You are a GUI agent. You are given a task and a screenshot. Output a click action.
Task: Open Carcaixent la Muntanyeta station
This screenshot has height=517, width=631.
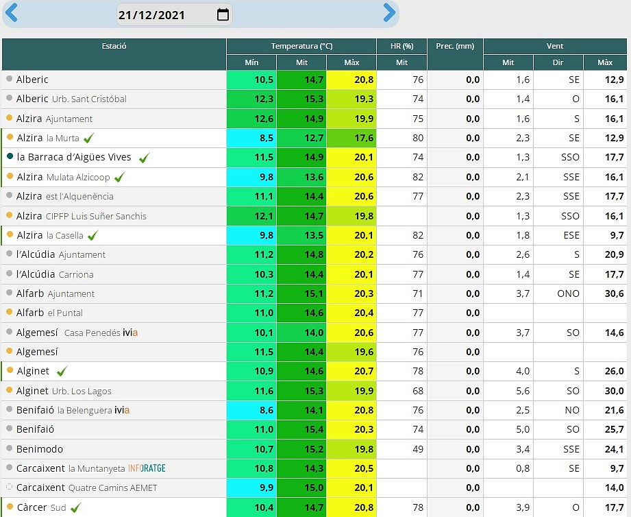[x=71, y=469]
